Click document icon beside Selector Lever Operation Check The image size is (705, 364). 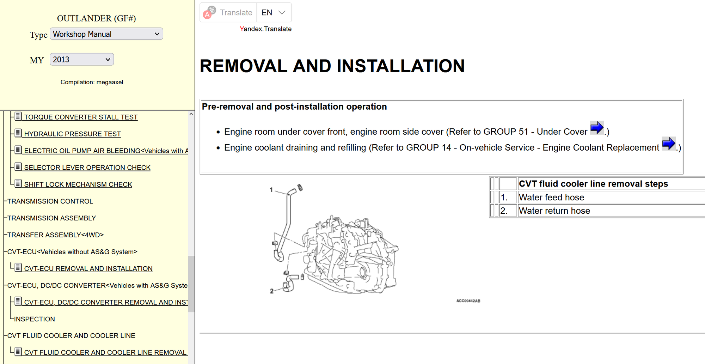click(18, 167)
